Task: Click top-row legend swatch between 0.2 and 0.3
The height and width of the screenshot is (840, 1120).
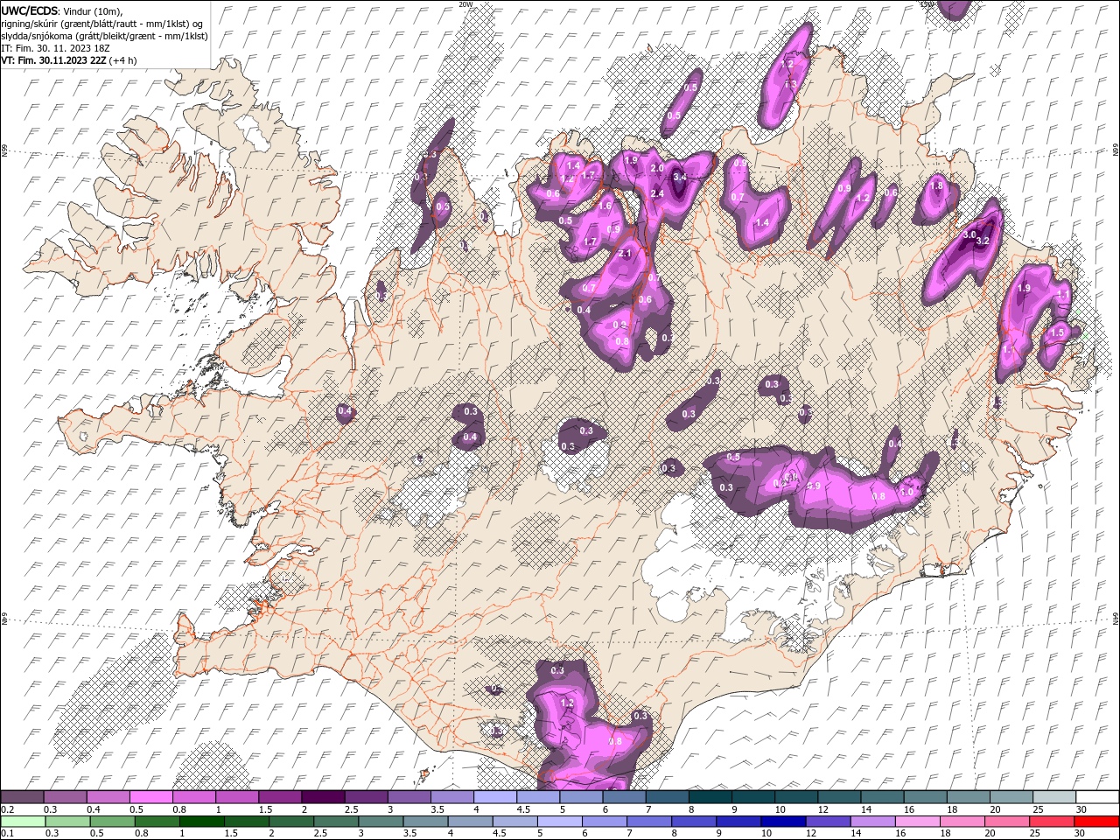Action: coord(22,797)
